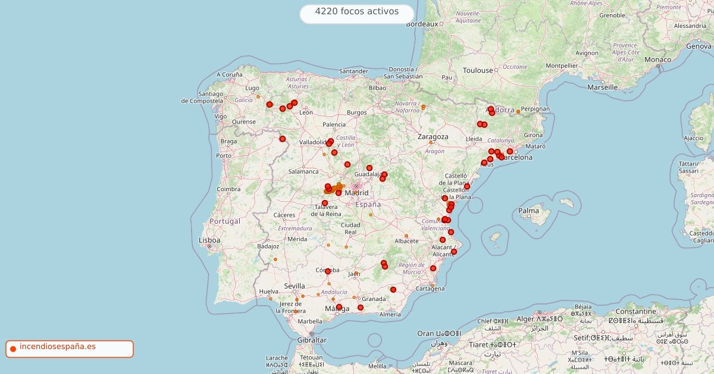This screenshot has width=714, height=374.
Task: Click the Andalucía region label
Action: [x=334, y=292]
